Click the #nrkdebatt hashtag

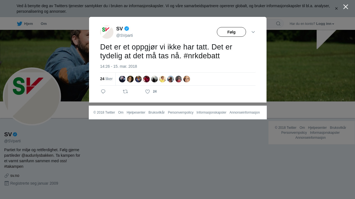click(x=202, y=56)
